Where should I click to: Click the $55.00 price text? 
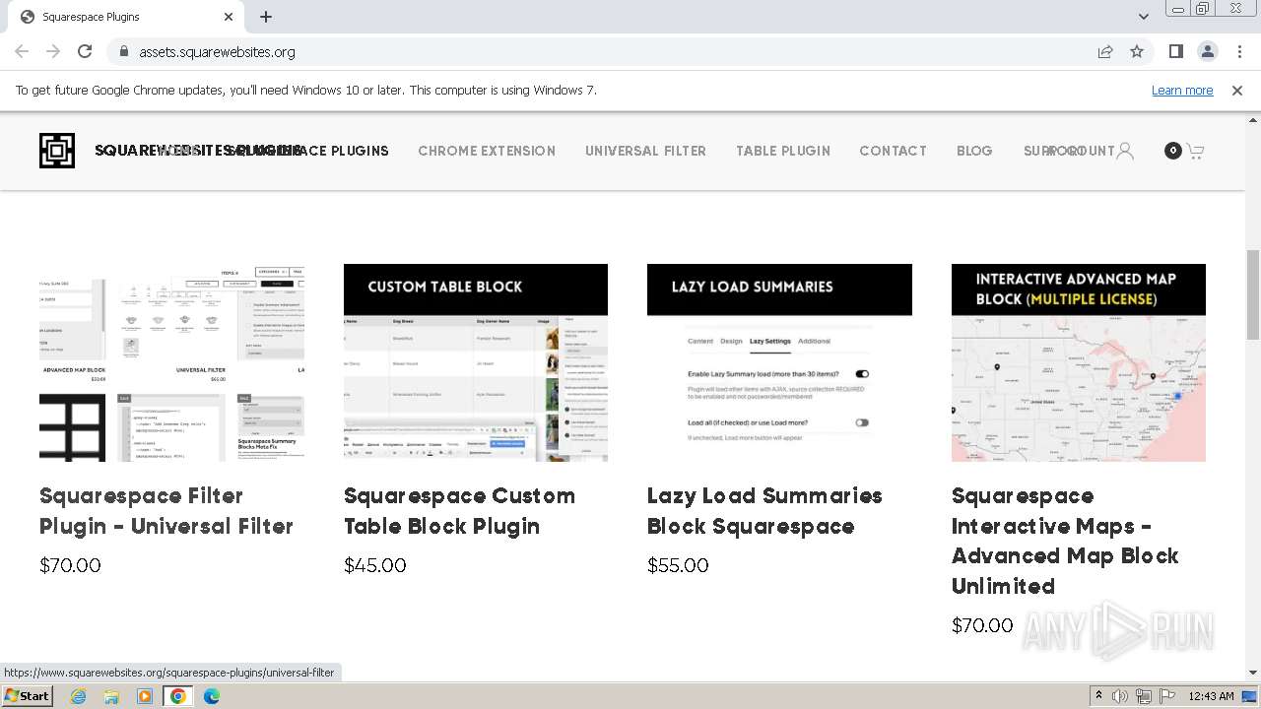click(678, 565)
